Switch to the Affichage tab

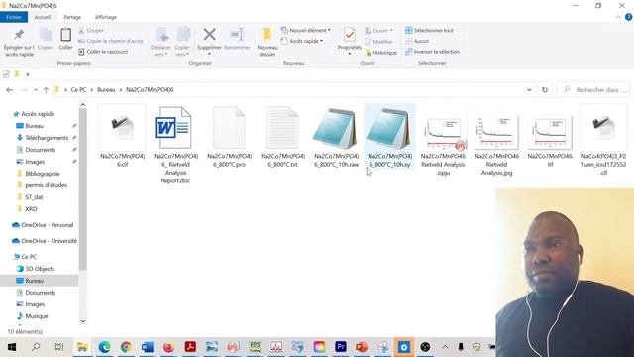click(106, 17)
